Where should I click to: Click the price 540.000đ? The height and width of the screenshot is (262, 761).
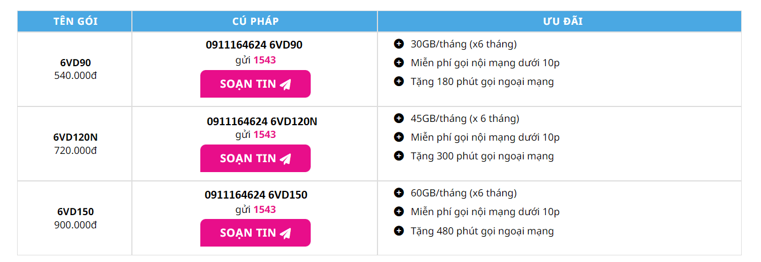tap(76, 76)
